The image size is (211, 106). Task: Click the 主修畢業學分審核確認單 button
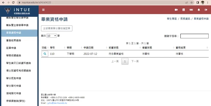[x=57, y=28]
